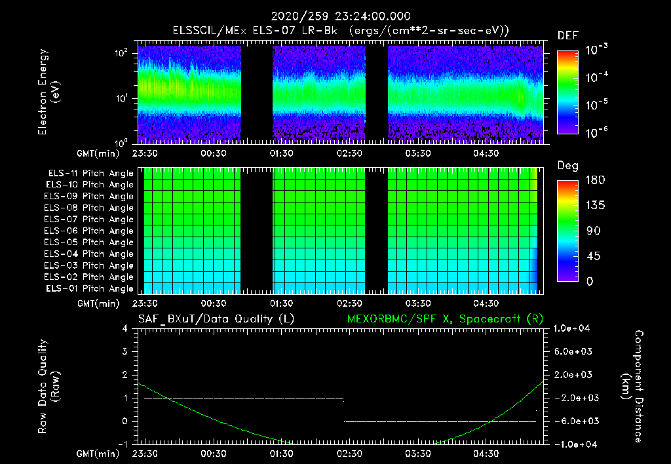Click the Electron Energy axis label
This screenshot has height=464, width=671.
pyautogui.click(x=48, y=92)
